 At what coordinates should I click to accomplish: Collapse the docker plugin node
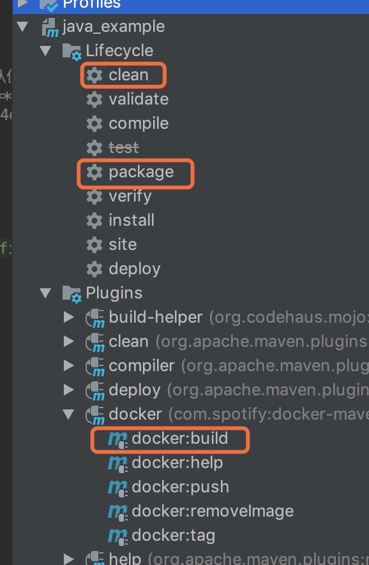(68, 415)
